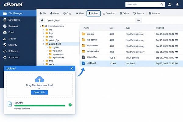Select the www folder in tree
The height and width of the screenshot is (122, 183).
pos(52,64)
